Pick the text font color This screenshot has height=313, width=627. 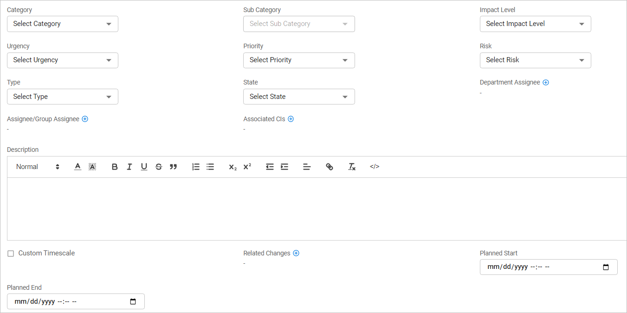point(78,167)
